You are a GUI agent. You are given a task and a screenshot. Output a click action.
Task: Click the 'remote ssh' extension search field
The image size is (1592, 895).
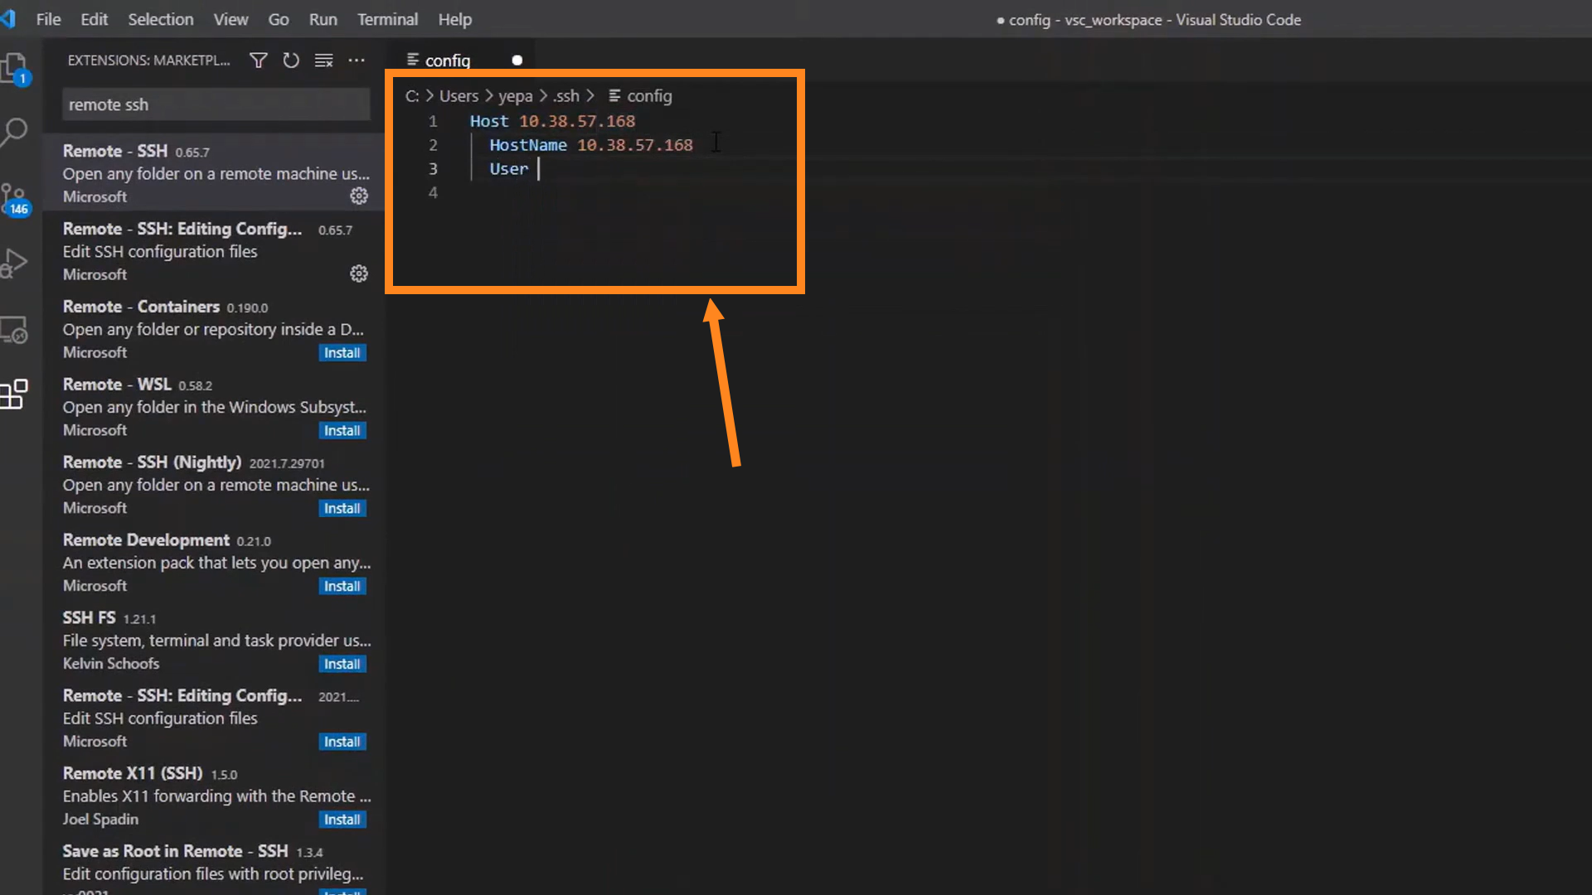216,105
